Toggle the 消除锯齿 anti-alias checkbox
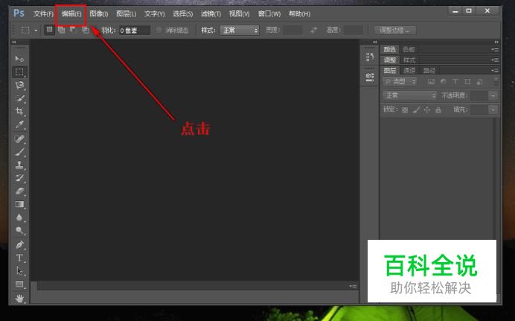Image resolution: width=515 pixels, height=321 pixels. coord(159,31)
